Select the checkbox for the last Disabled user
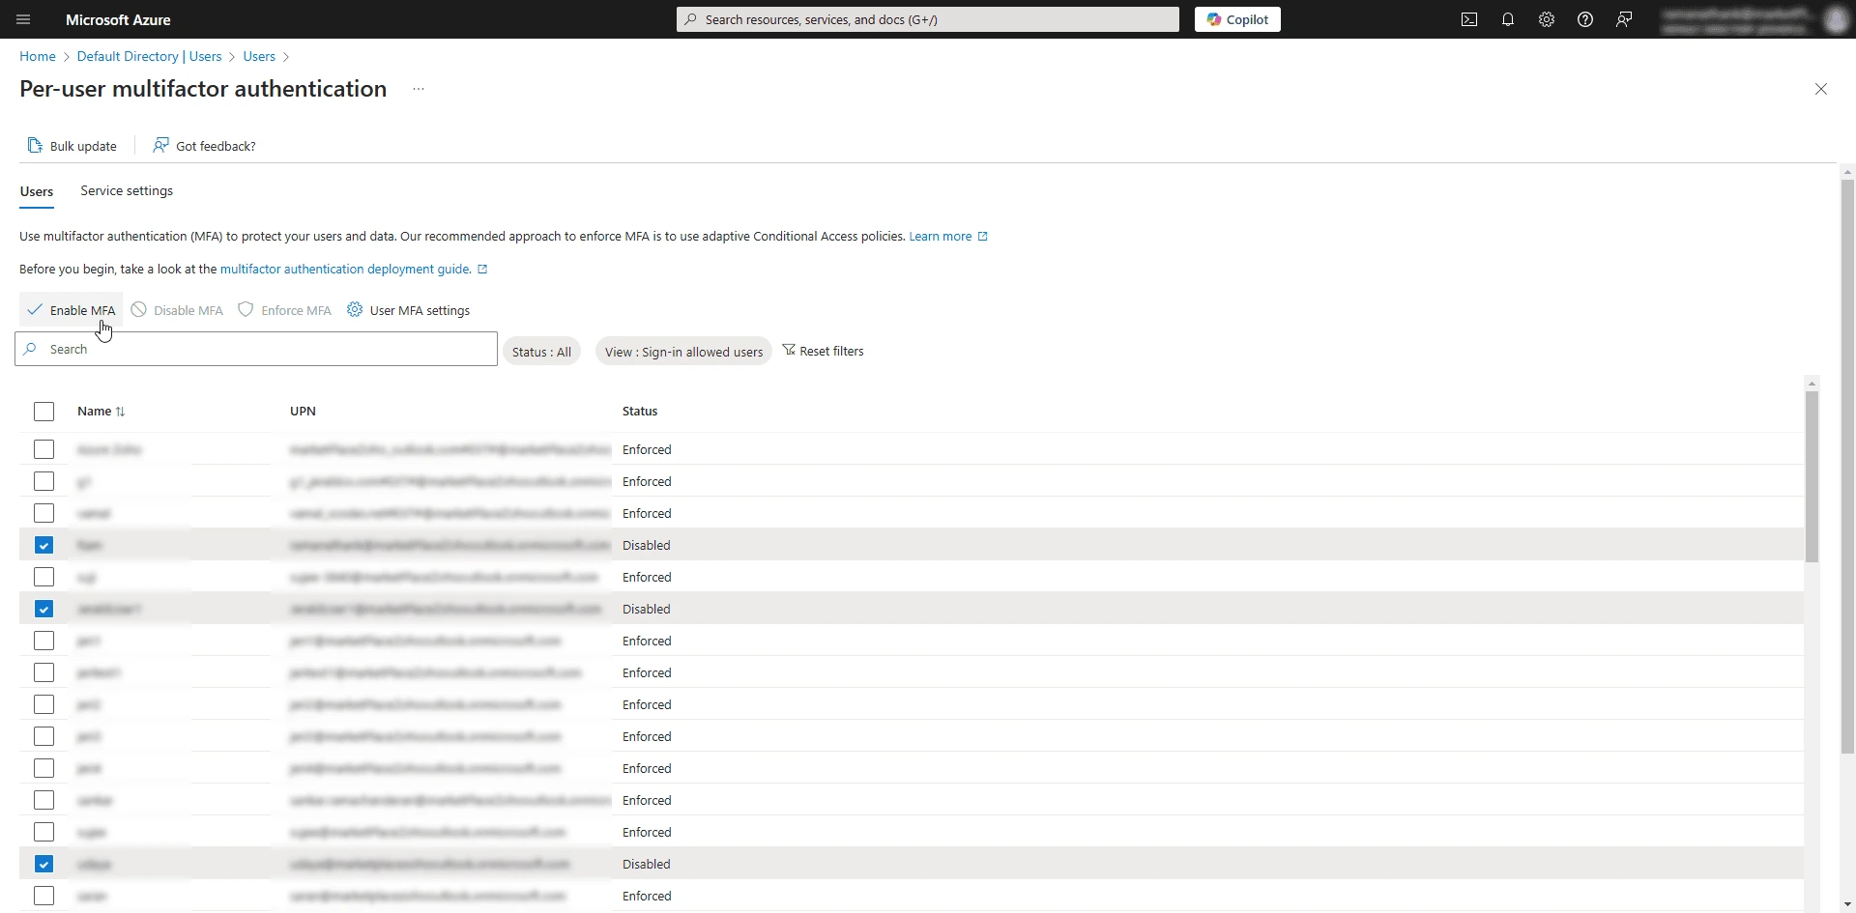The height and width of the screenshot is (913, 1856). click(43, 863)
